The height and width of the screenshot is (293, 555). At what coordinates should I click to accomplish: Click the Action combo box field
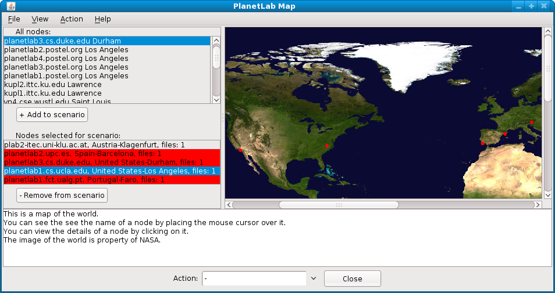tap(254, 278)
